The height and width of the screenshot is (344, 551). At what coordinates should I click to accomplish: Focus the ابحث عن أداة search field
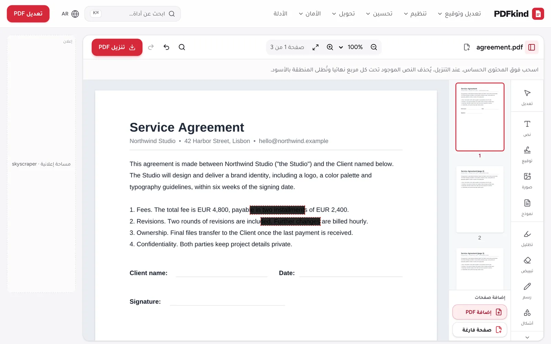(x=133, y=14)
